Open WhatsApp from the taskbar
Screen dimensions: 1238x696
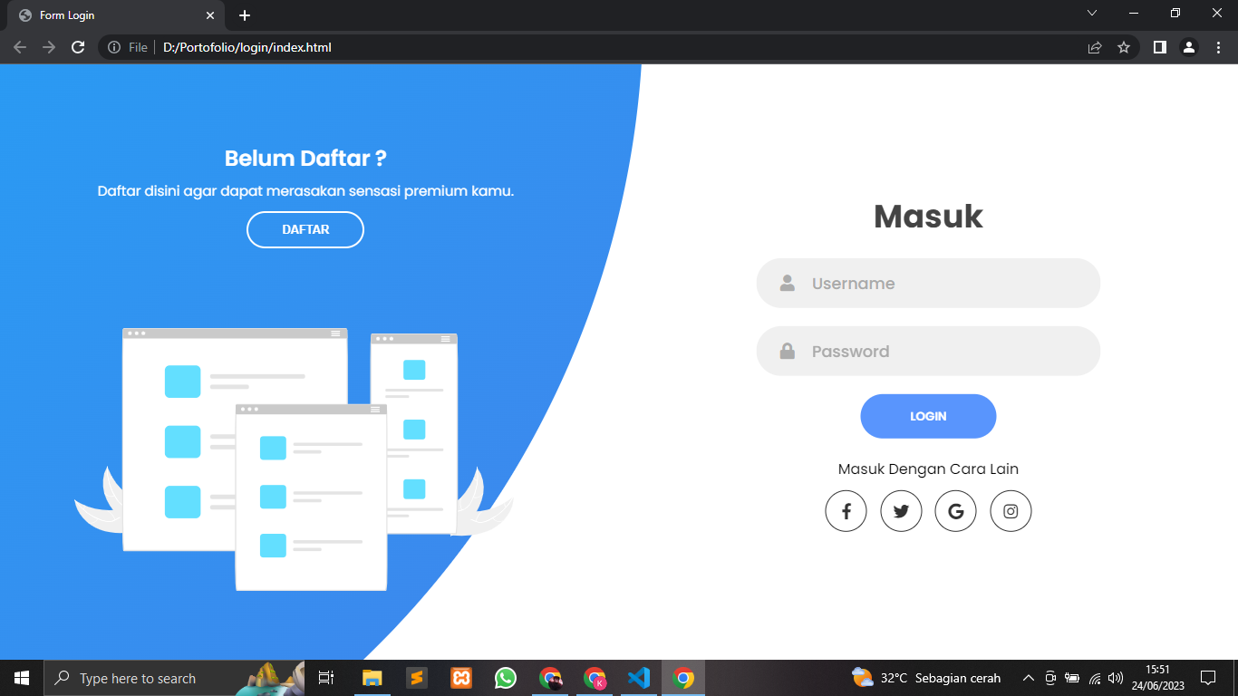(506, 678)
